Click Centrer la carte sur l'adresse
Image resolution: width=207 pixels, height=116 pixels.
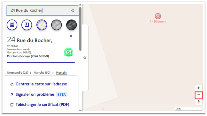click(41, 84)
